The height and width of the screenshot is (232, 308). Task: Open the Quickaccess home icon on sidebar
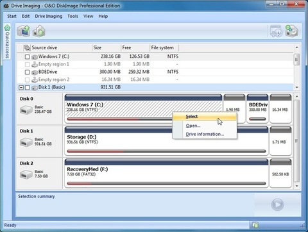pyautogui.click(x=7, y=28)
